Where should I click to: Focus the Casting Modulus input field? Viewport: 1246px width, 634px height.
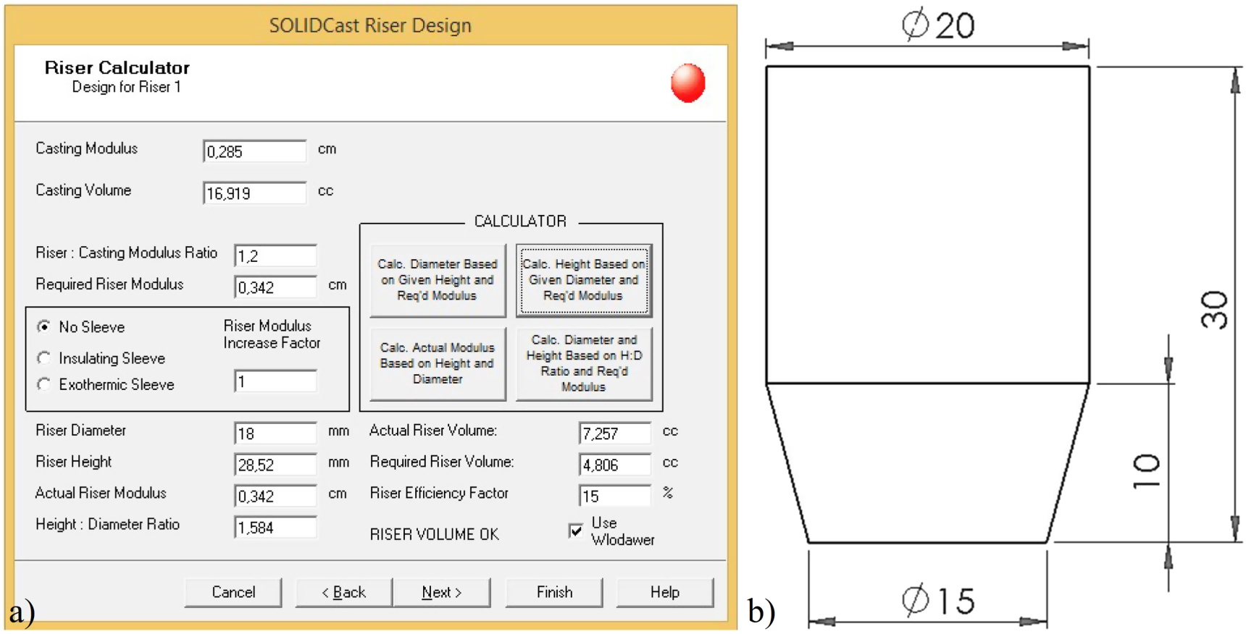(254, 151)
